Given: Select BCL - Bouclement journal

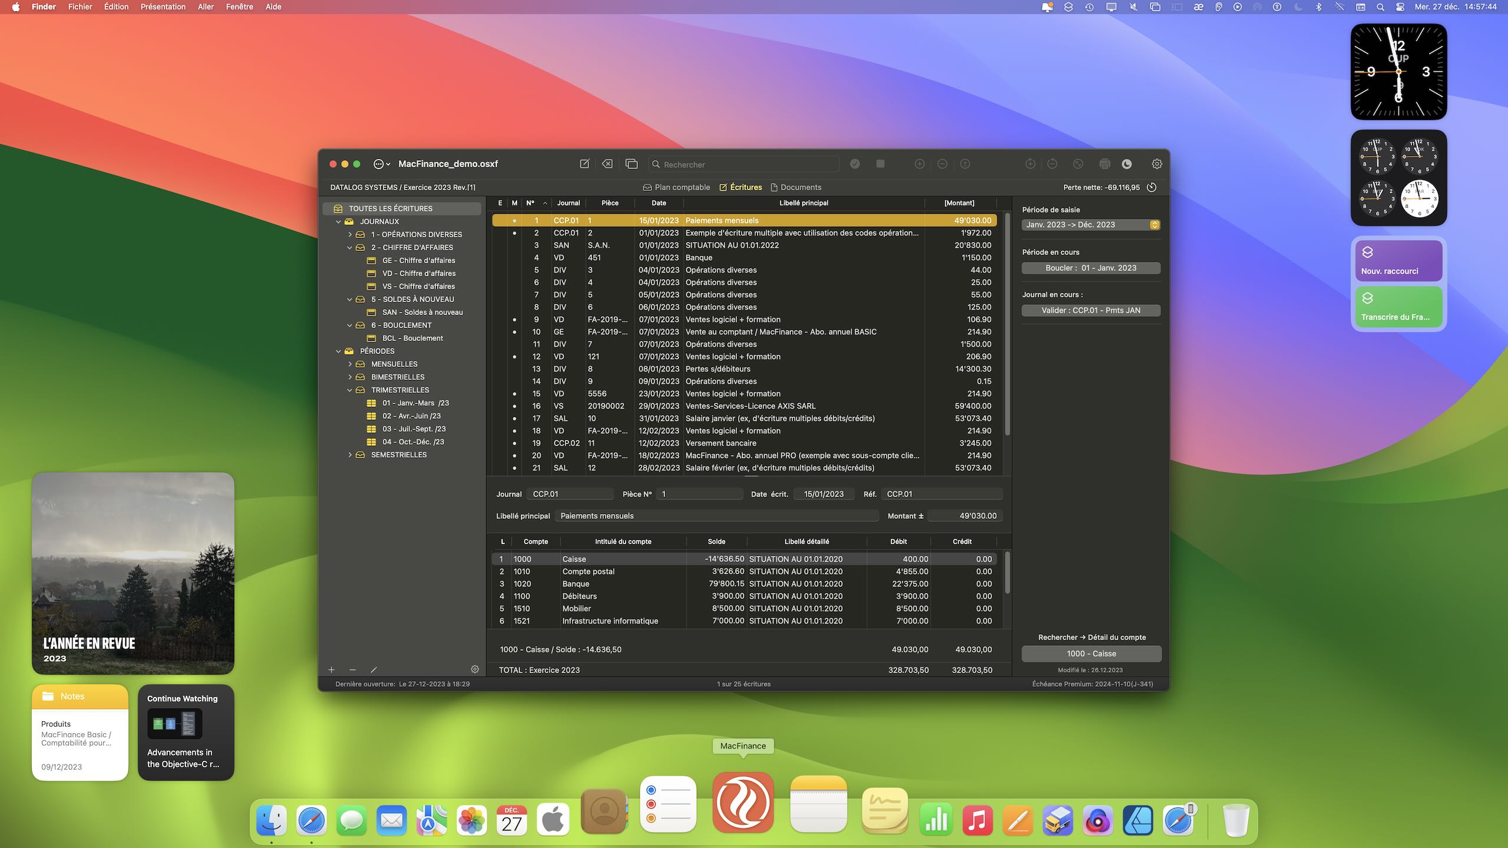Looking at the screenshot, I should pyautogui.click(x=412, y=338).
